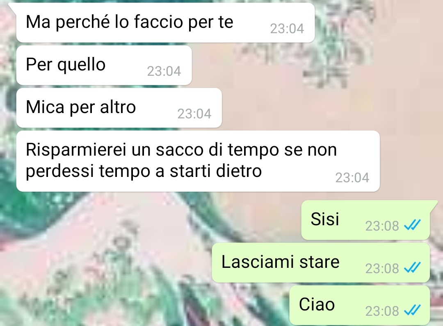443x326 pixels.
Task: Tap the 'Lasciami stare' sent bubble
Action: [x=321, y=263]
